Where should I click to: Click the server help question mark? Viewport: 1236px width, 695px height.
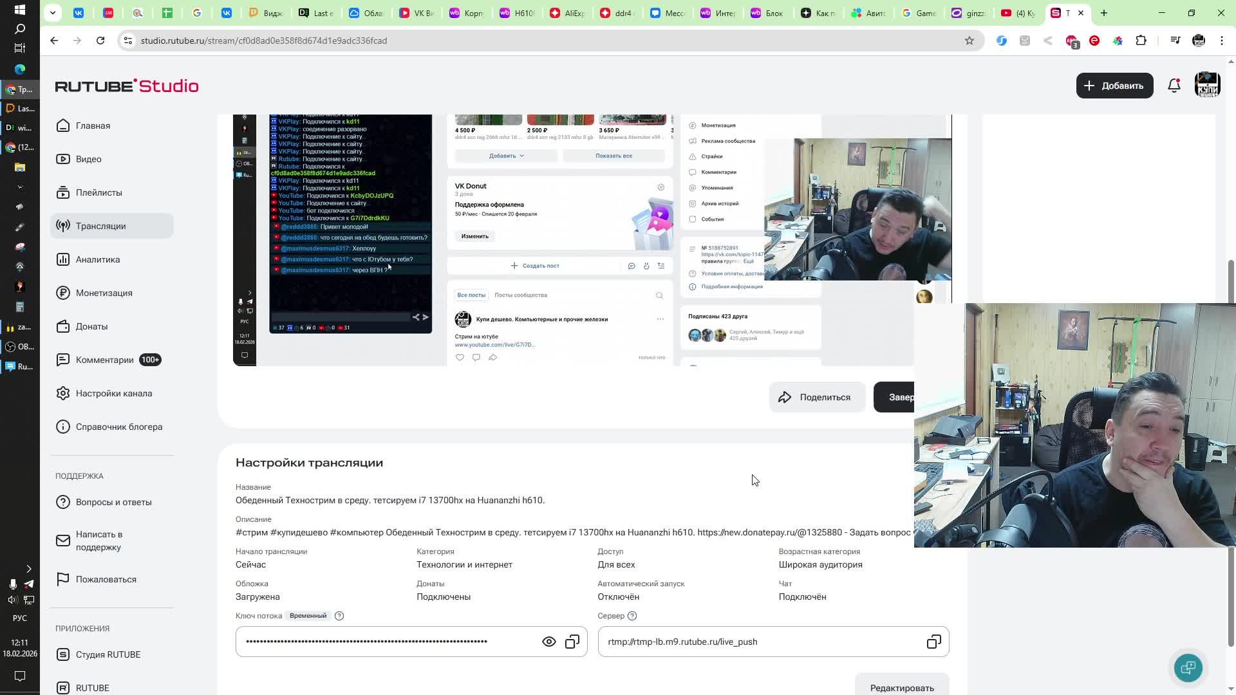coord(632,616)
